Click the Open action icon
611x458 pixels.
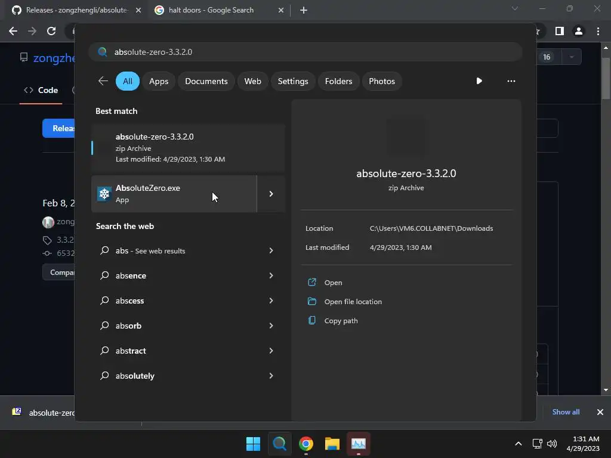[x=311, y=282]
